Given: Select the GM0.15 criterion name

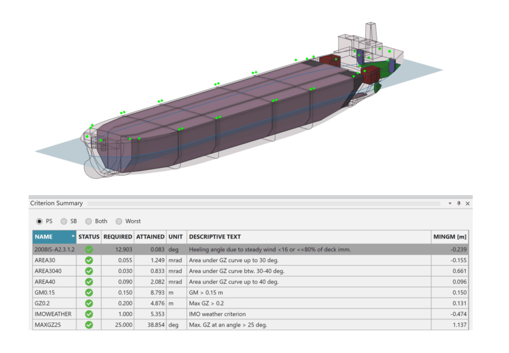Looking at the screenshot, I should 45,293.
